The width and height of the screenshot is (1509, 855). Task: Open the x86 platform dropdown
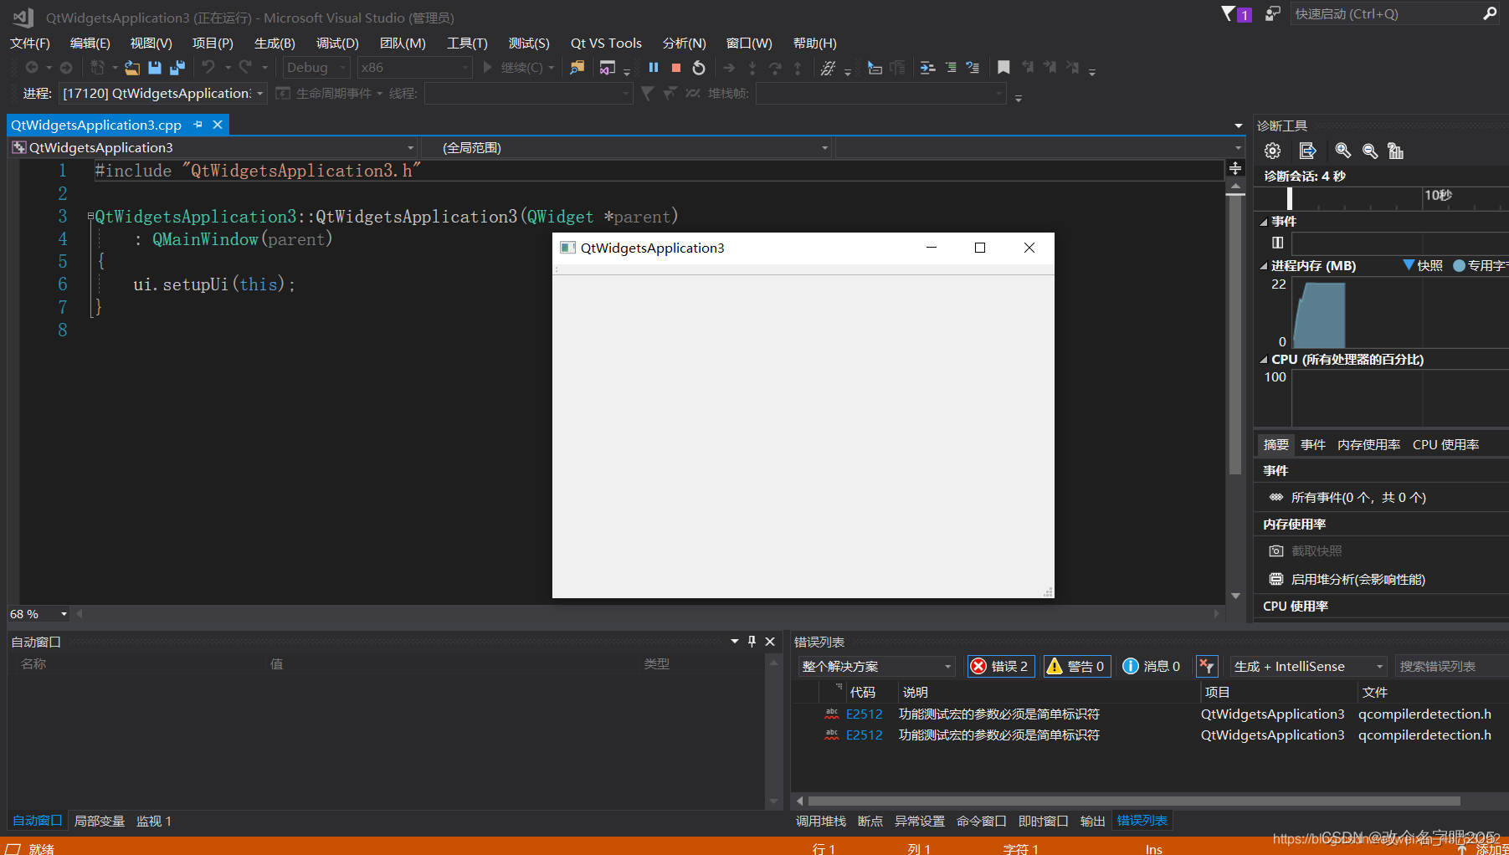(415, 68)
